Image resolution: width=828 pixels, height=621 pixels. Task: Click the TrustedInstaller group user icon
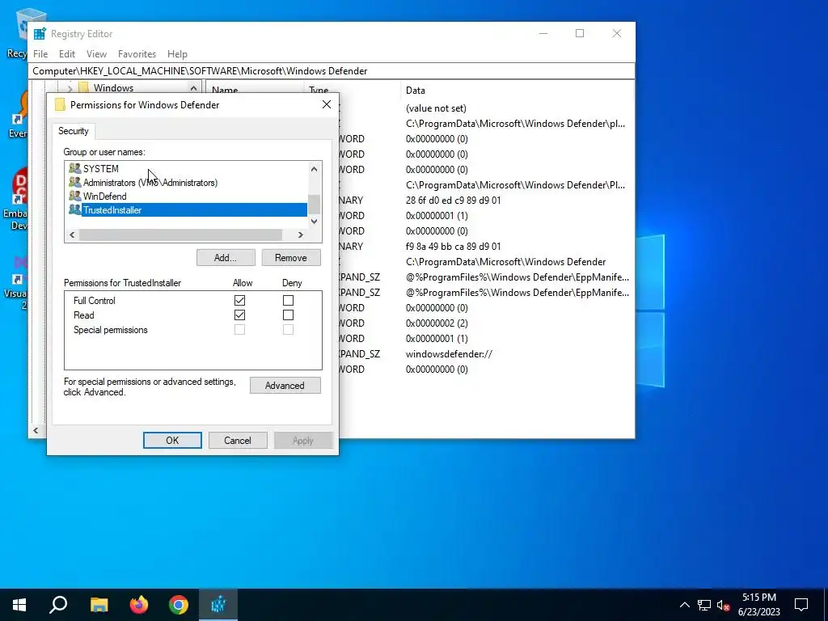pyautogui.click(x=75, y=209)
